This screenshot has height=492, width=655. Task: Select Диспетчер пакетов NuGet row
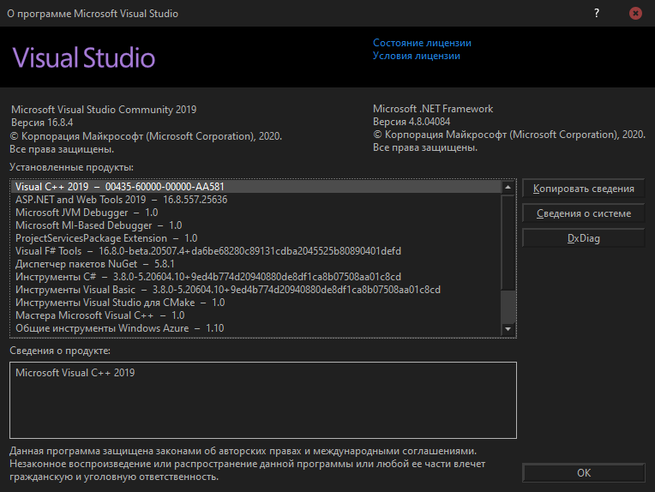pyautogui.click(x=257, y=264)
